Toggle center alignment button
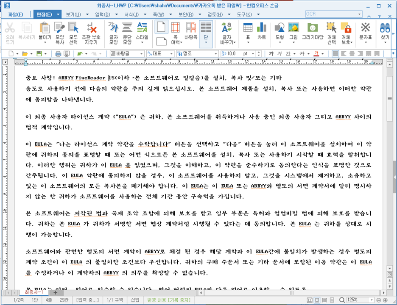The image size is (397, 305). pyautogui.click(x=352, y=54)
